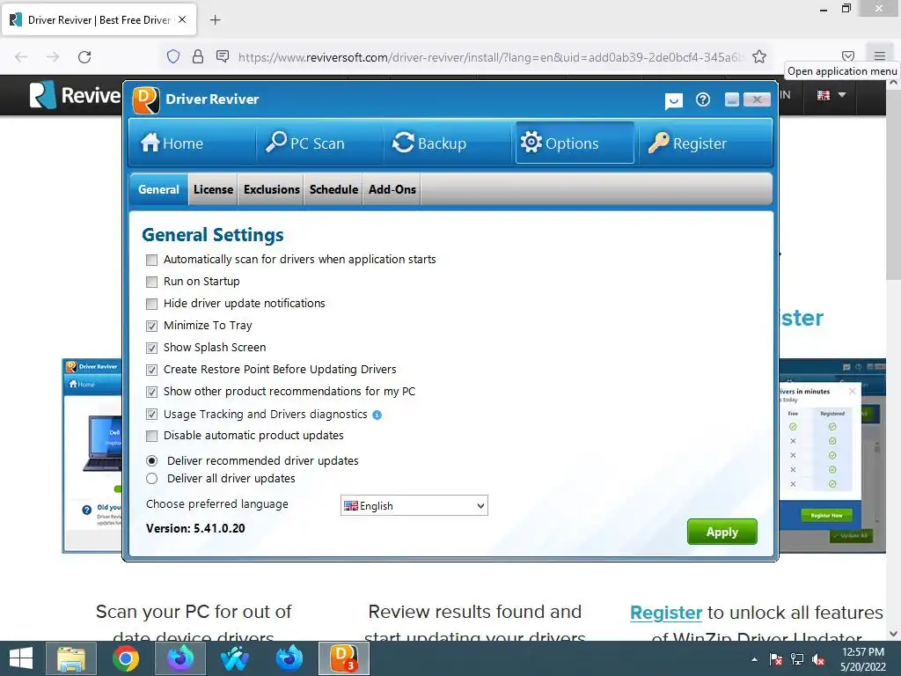Viewport: 901px width, 676px height.
Task: Open the Windows Start menu
Action: pos(21,658)
